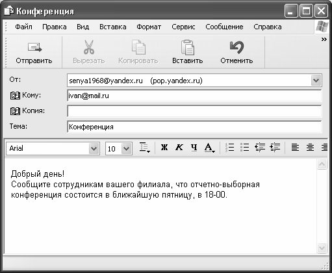Click into the empty Копия field

pyautogui.click(x=194, y=111)
